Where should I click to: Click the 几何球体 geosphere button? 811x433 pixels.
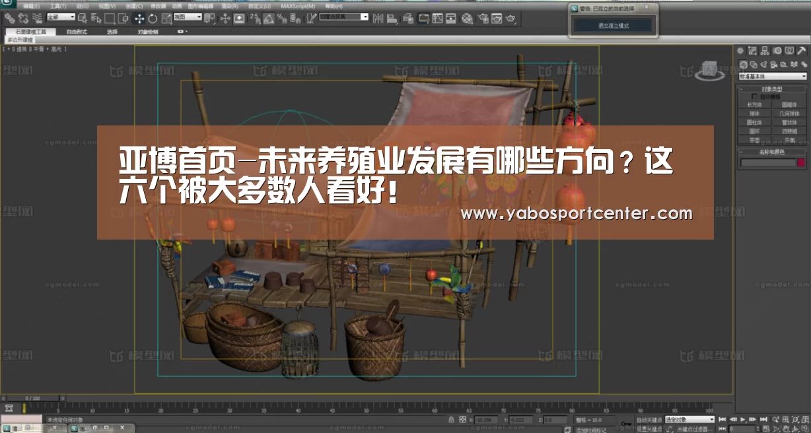coord(789,114)
